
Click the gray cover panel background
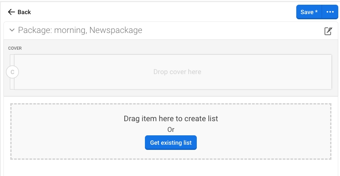(x=172, y=47)
